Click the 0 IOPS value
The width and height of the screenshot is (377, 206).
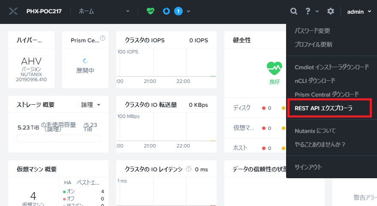click(199, 40)
